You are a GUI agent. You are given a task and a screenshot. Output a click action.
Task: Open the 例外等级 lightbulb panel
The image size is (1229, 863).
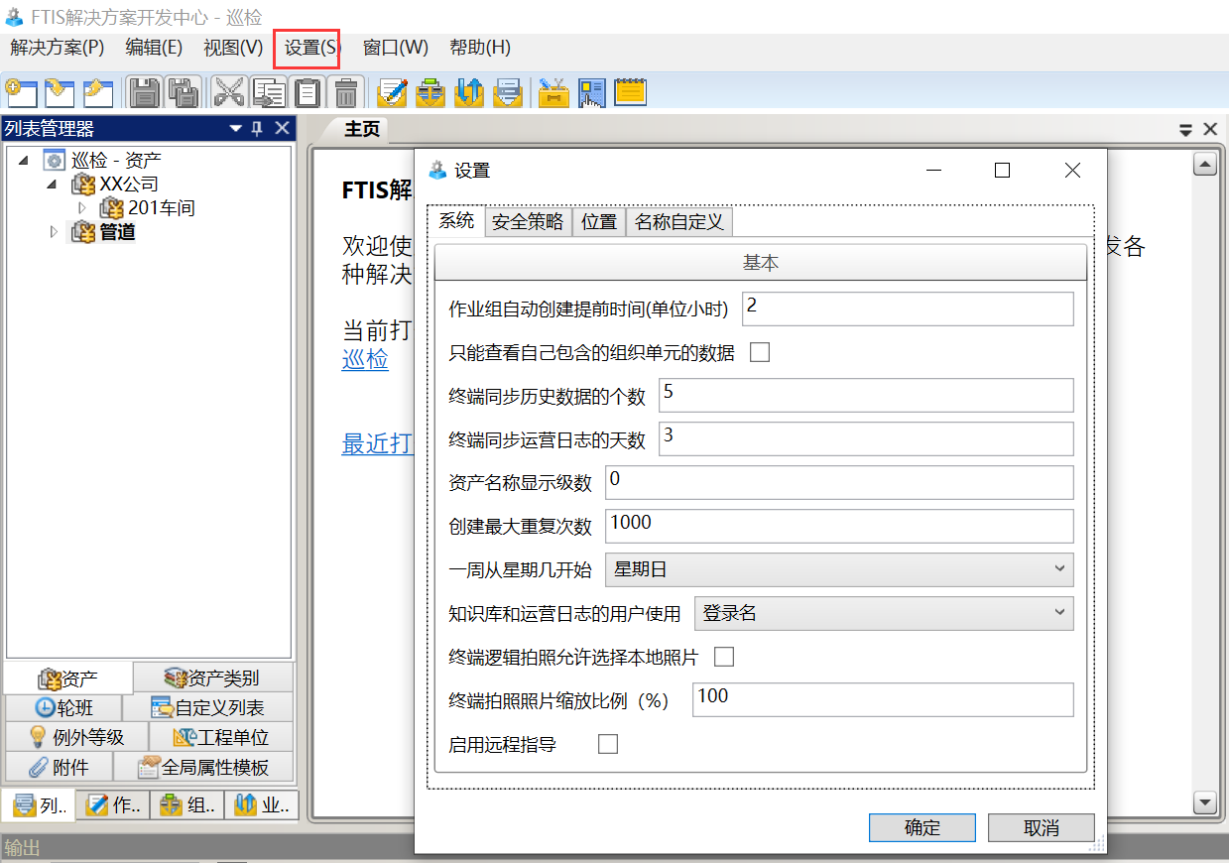coord(76,737)
